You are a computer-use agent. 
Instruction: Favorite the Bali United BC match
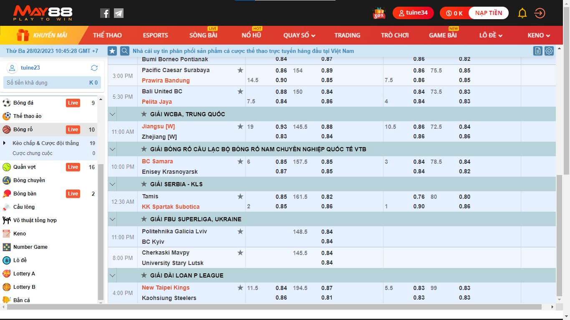click(240, 91)
